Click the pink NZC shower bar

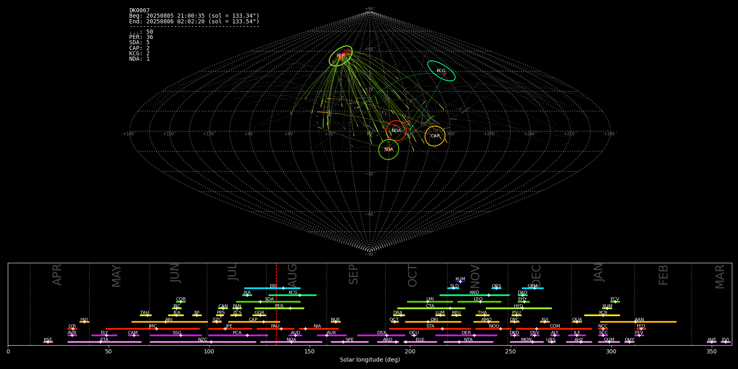point(203,342)
